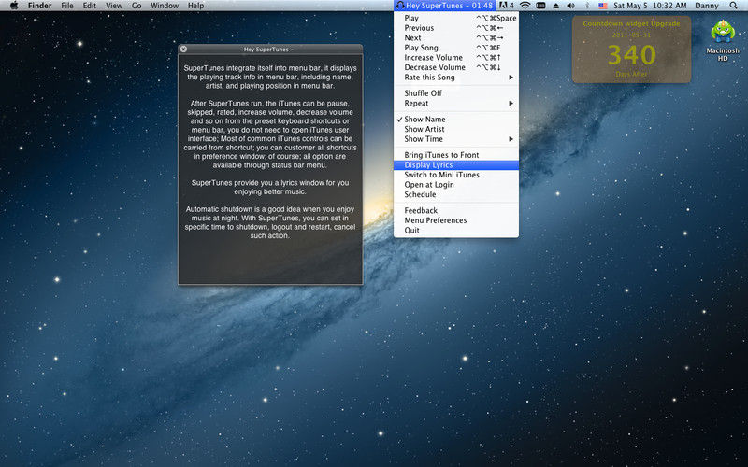Viewport: 748px width, 467px height.
Task: Select Play Song menu item
Action: (456, 48)
